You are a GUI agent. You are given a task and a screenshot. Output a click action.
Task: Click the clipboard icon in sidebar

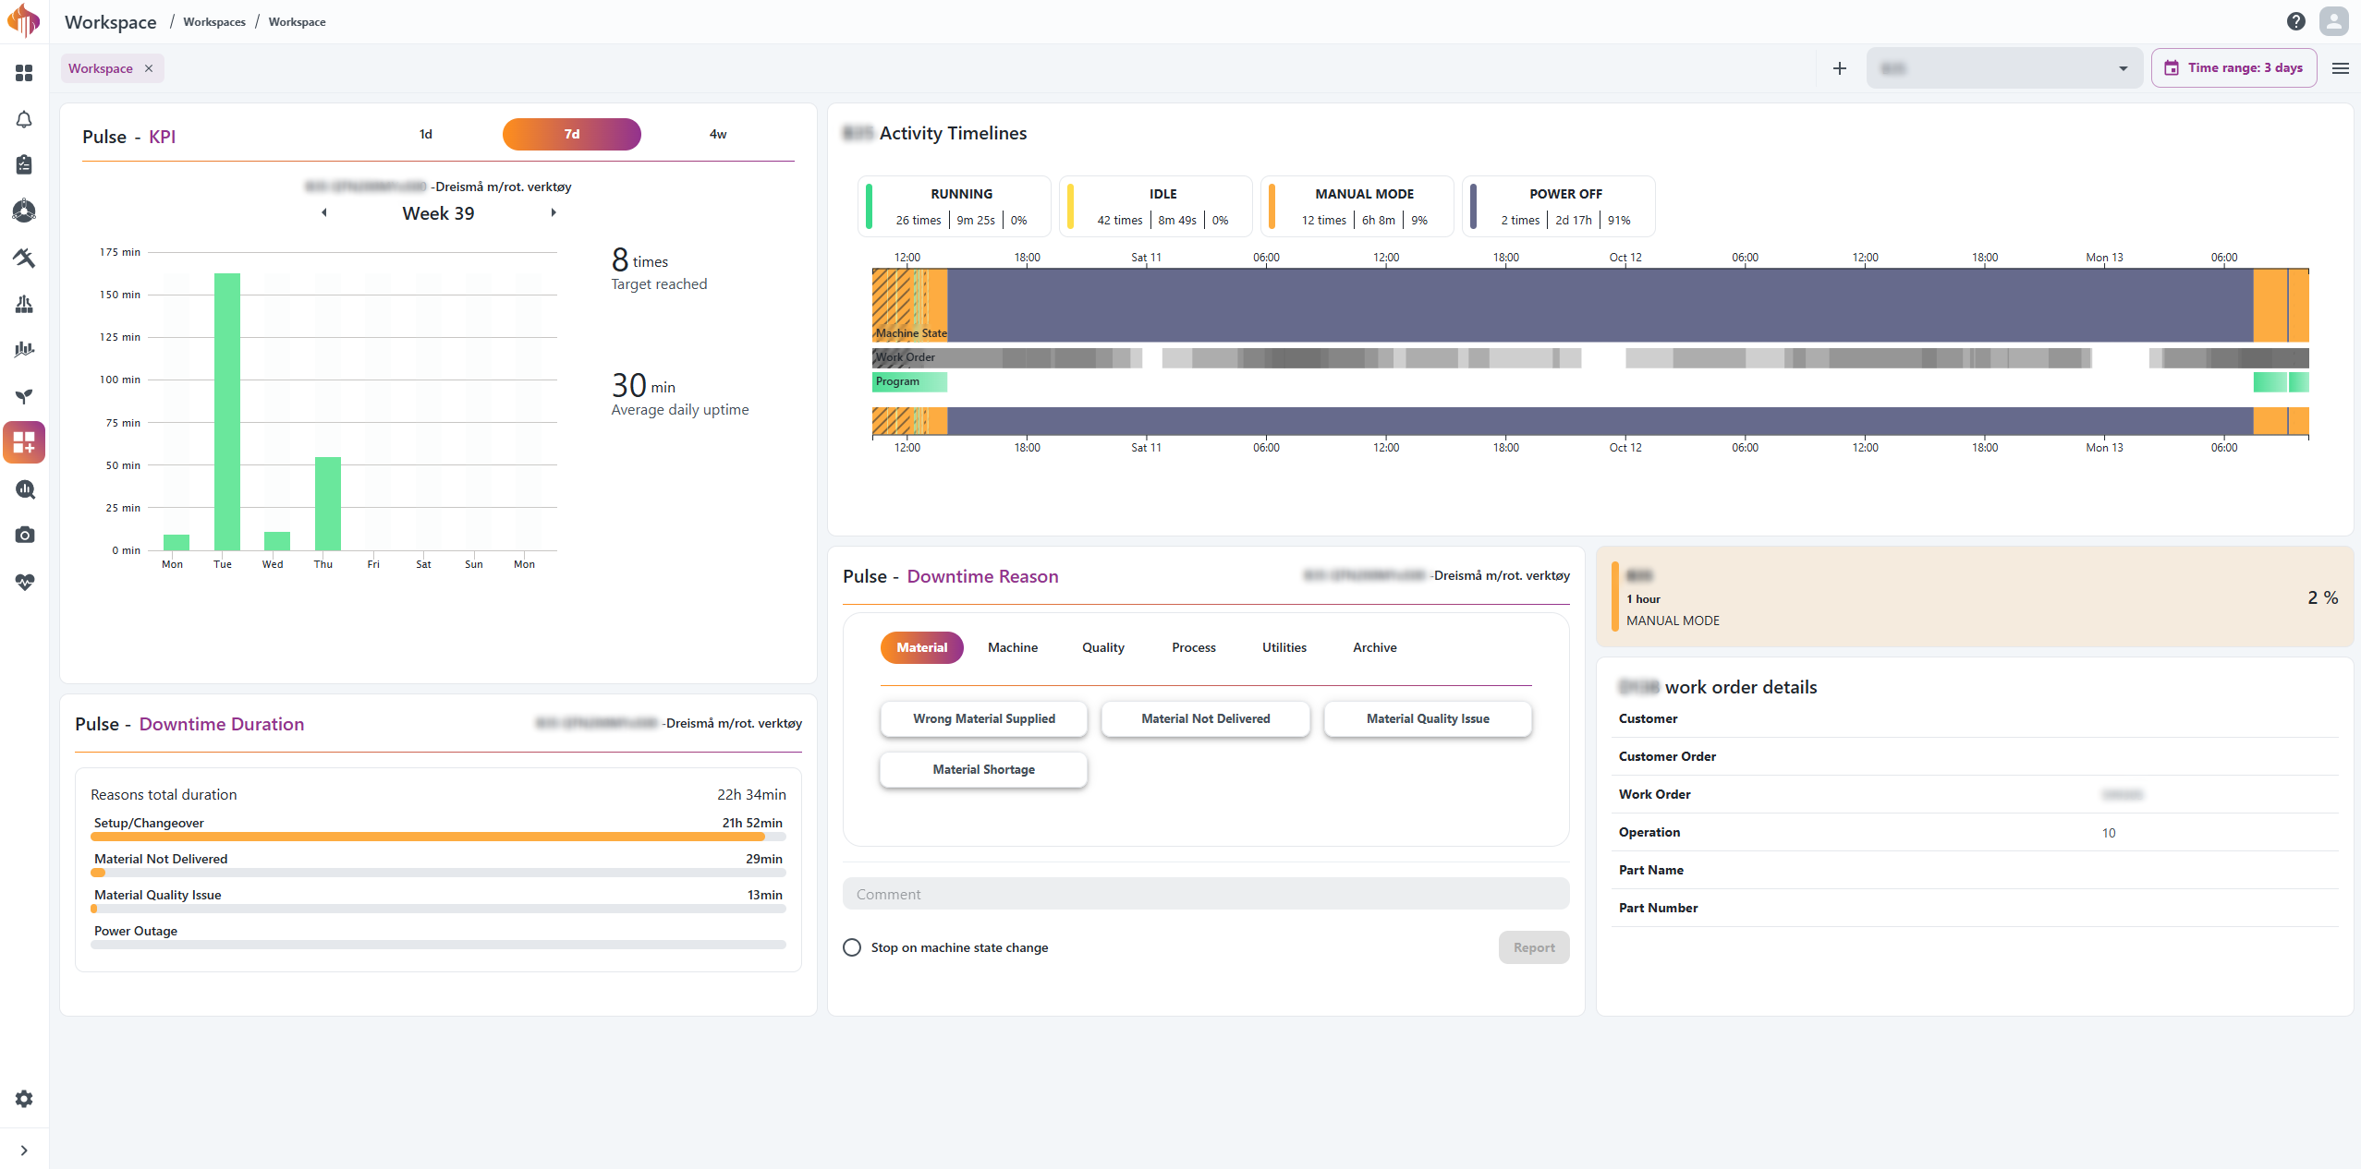coord(24,165)
